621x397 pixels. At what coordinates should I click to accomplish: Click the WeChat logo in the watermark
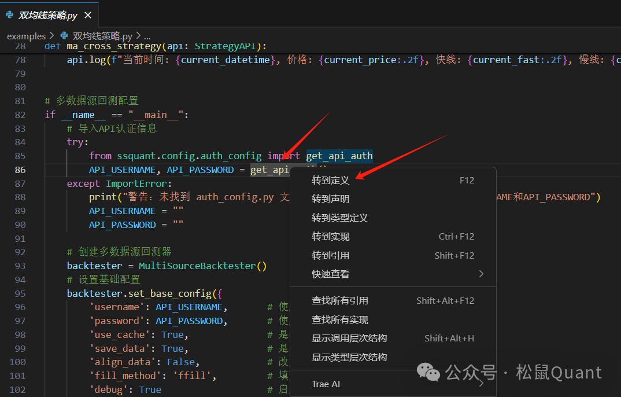(x=429, y=373)
